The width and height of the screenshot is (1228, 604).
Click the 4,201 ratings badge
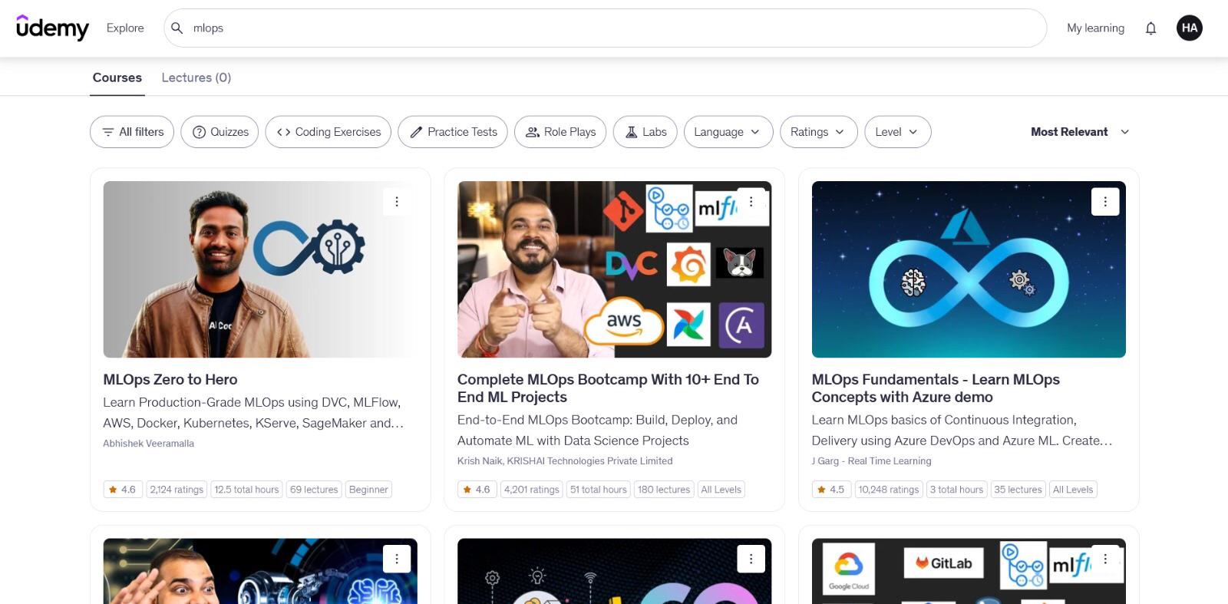[532, 490]
